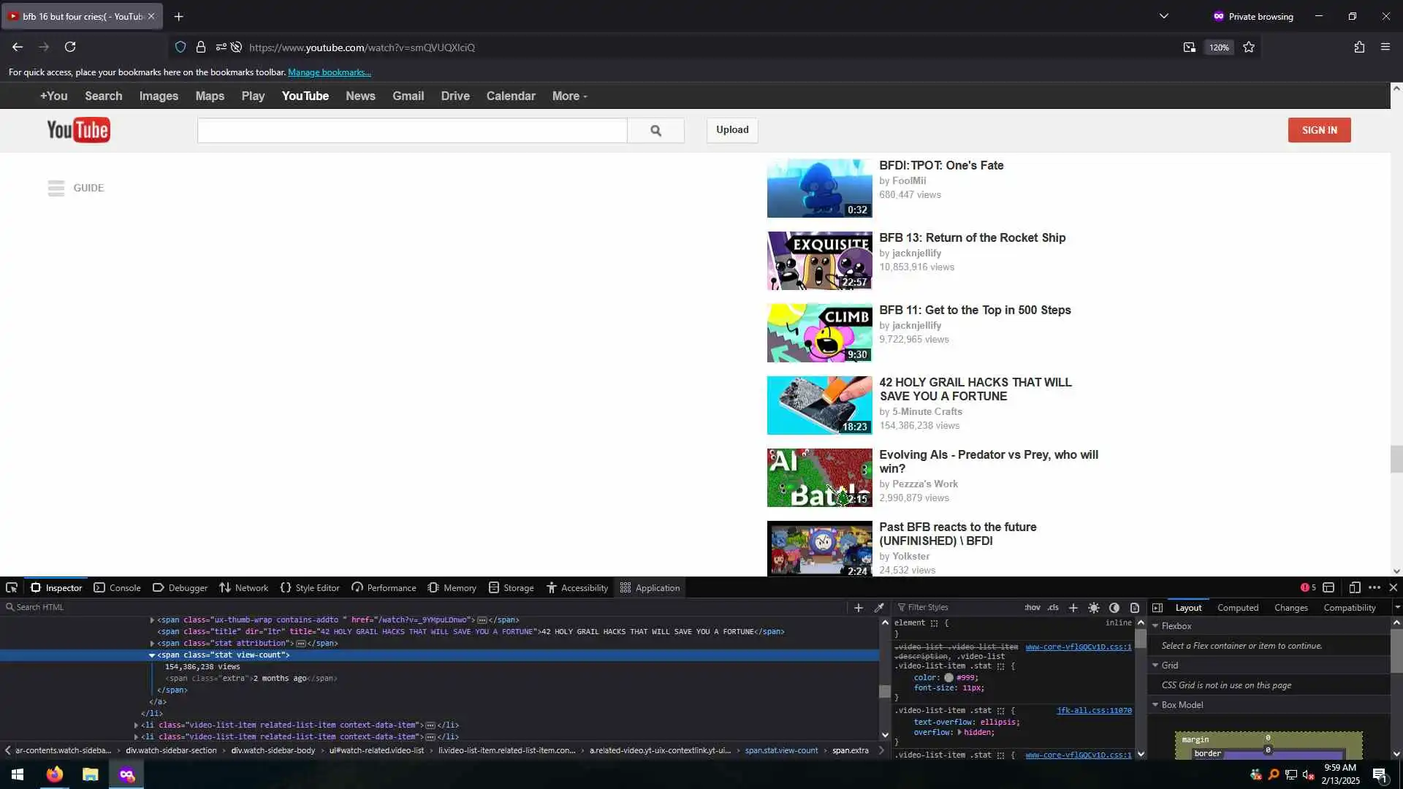This screenshot has width=1403, height=789.
Task: Click the eyedropper color picker icon
Action: 879,607
